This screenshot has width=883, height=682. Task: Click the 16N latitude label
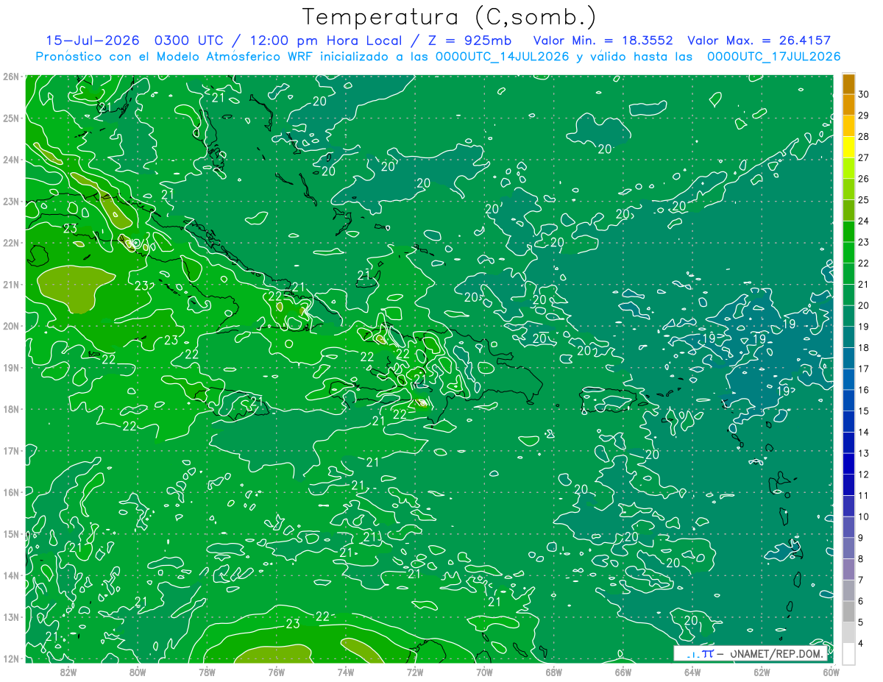pyautogui.click(x=10, y=492)
